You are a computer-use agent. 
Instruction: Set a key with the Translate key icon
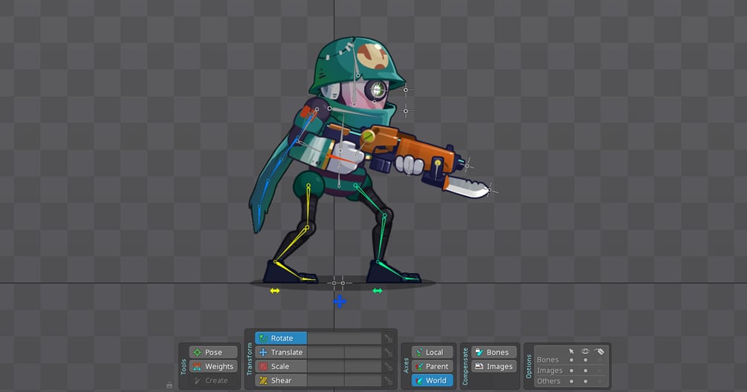tap(388, 353)
